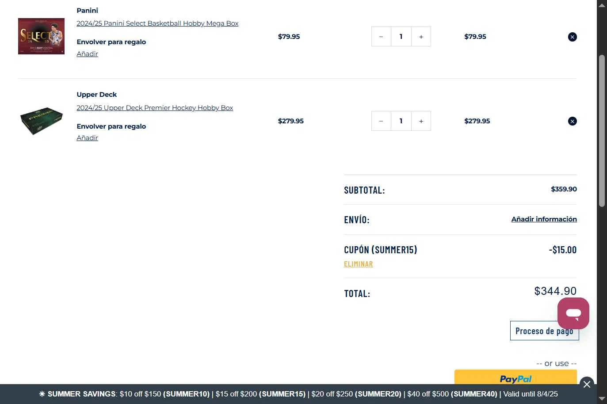Remove SUMMER15 coupon via Eliminar
The image size is (607, 404).
click(359, 264)
